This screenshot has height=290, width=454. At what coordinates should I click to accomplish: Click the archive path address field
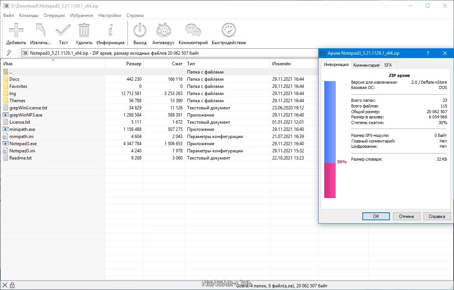170,53
